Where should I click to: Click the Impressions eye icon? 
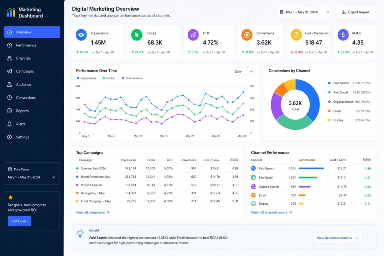(81, 35)
